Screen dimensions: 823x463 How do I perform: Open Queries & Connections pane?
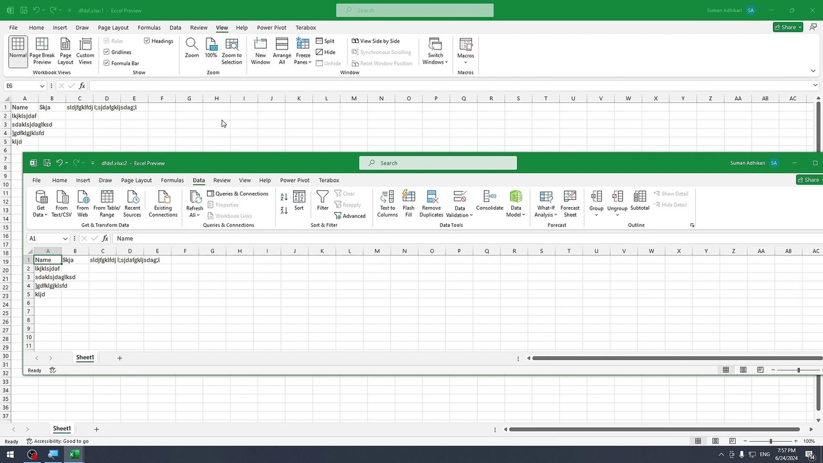pos(237,194)
